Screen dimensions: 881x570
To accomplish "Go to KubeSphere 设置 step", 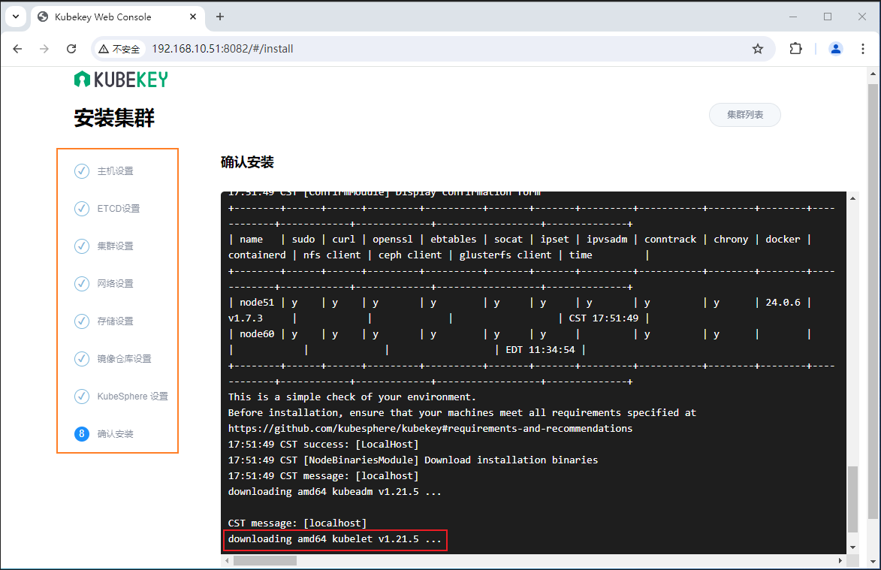I will tap(133, 397).
